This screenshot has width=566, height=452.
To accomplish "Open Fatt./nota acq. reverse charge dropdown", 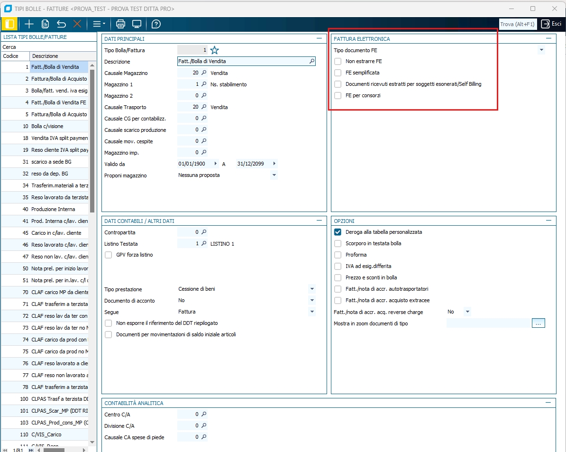I will 467,312.
